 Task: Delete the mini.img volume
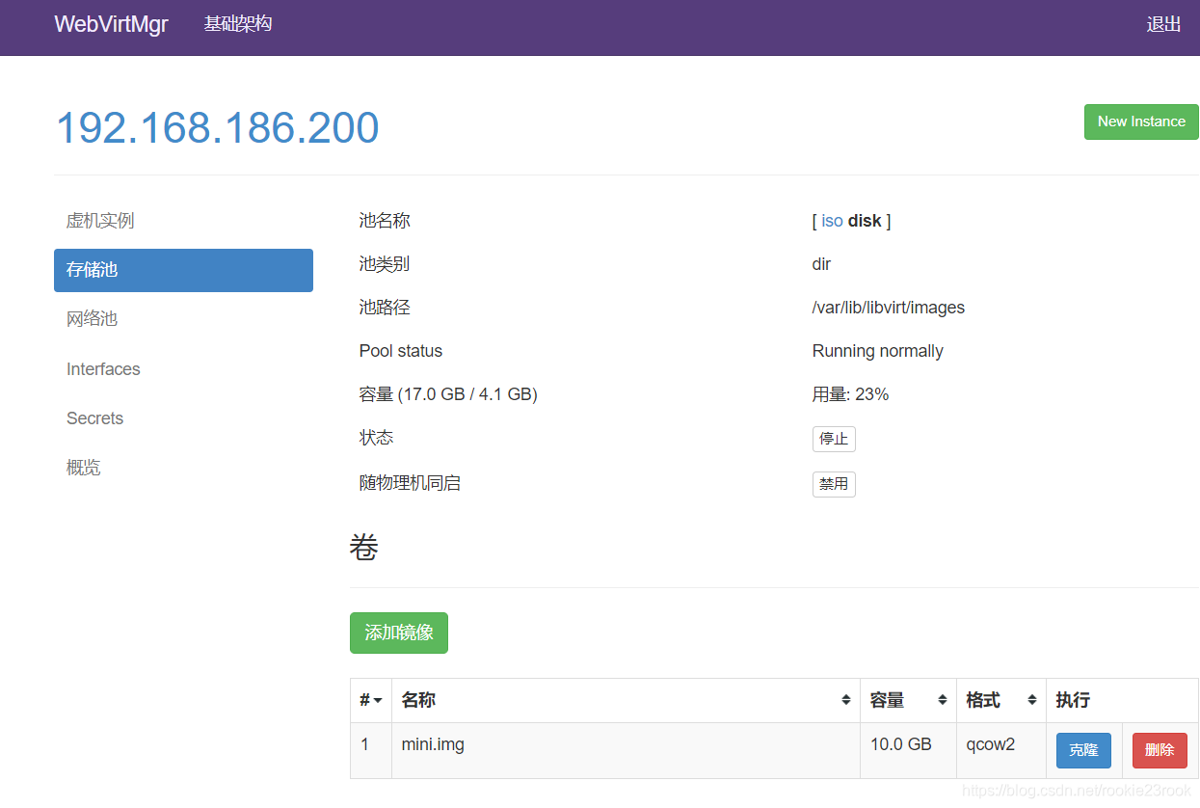tap(1159, 750)
